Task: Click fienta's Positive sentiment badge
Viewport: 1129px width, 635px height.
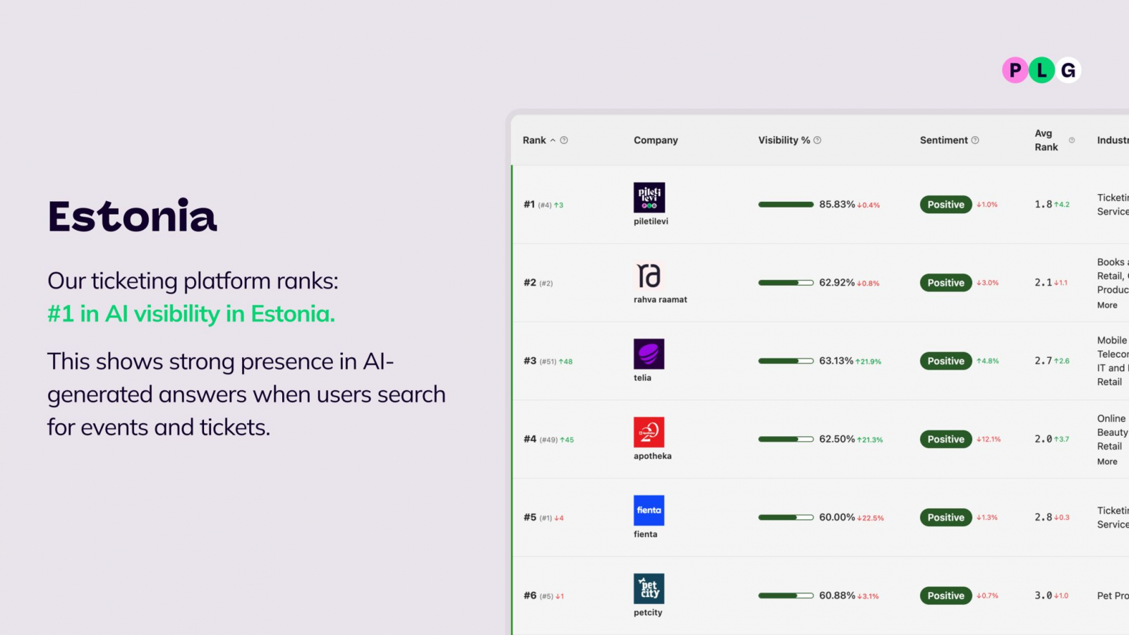Action: coord(946,518)
